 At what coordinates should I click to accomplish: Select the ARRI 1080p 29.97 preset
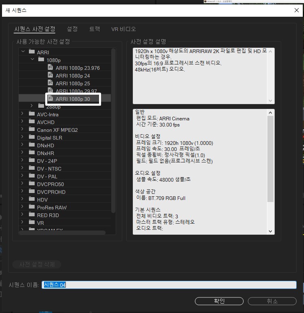[76, 91]
